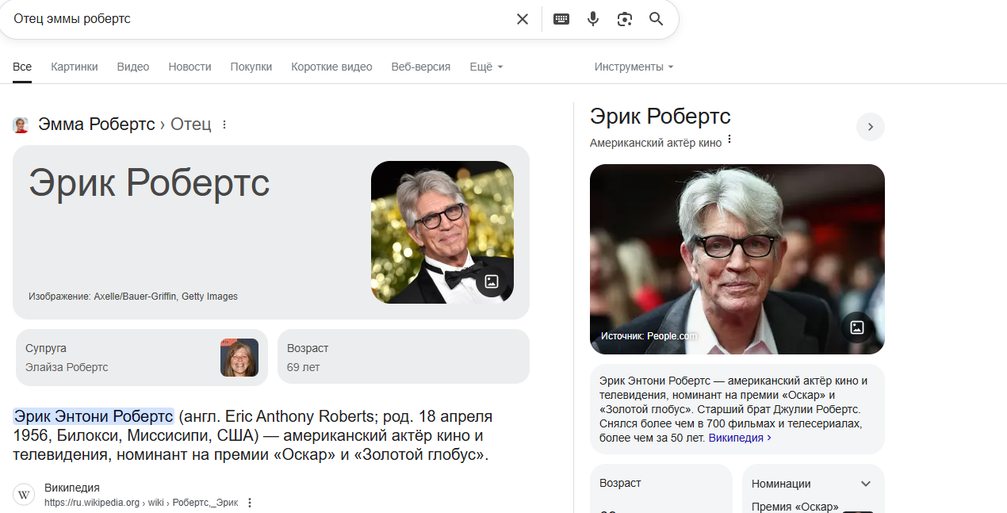Click Emma Roberts small avatar icon

(x=21, y=124)
